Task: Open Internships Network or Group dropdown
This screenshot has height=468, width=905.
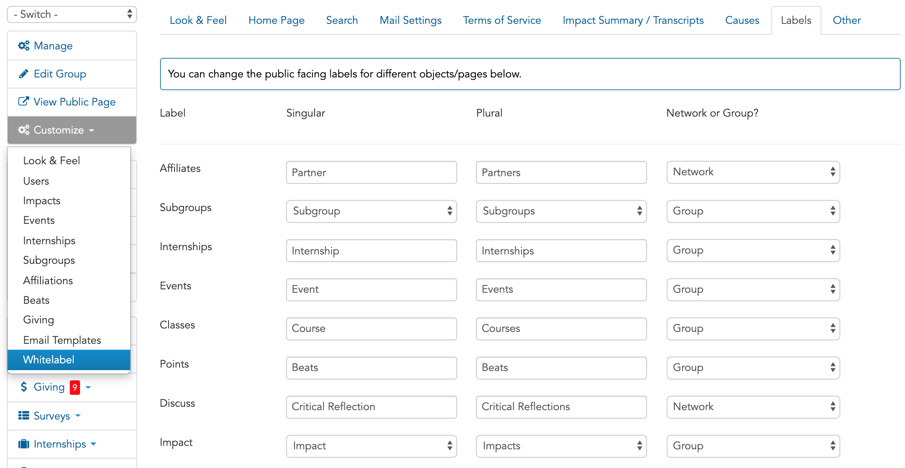Action: click(753, 250)
